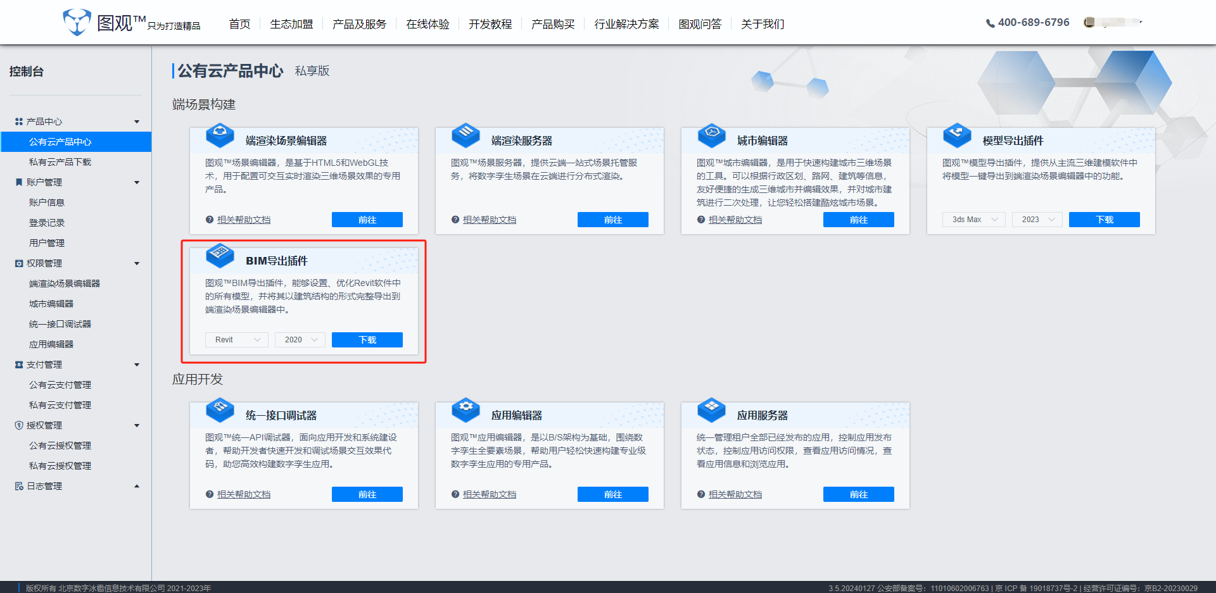The width and height of the screenshot is (1216, 593).
Task: Open 产品及服务 in top navigation
Action: pos(359,24)
